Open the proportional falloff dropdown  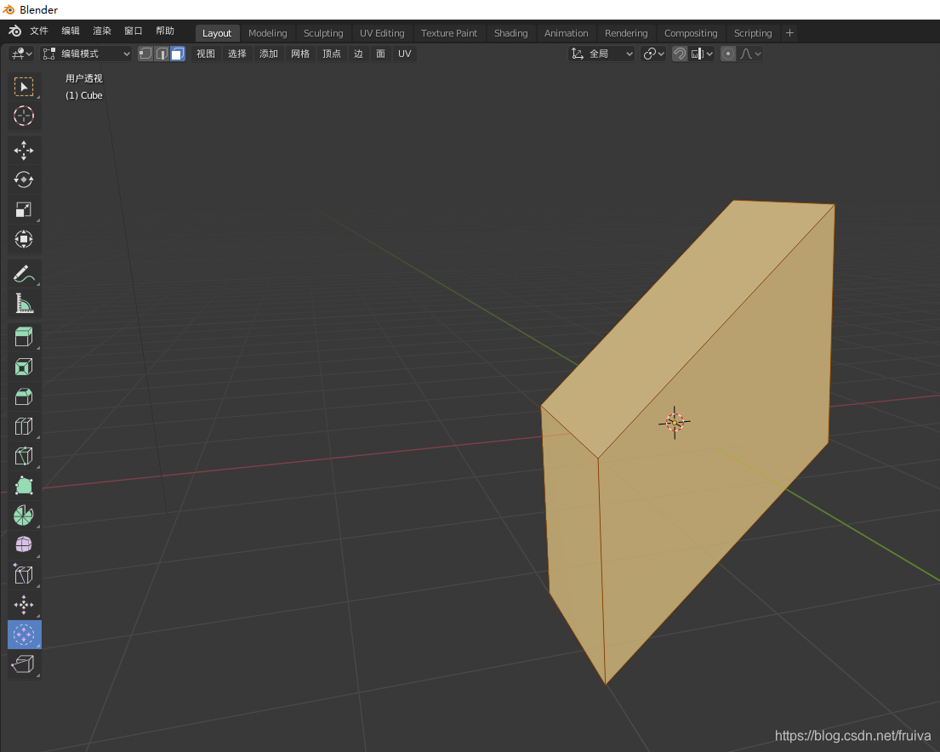click(750, 54)
